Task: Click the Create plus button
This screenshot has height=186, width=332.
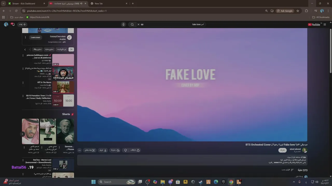Action: (23, 25)
